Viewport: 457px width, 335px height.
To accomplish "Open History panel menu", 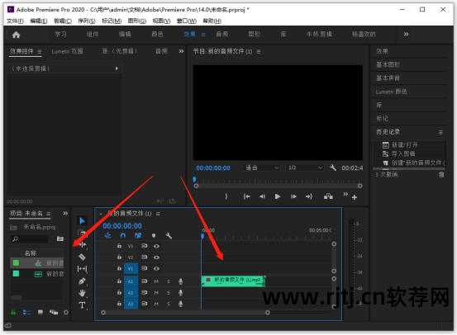I will coord(440,132).
